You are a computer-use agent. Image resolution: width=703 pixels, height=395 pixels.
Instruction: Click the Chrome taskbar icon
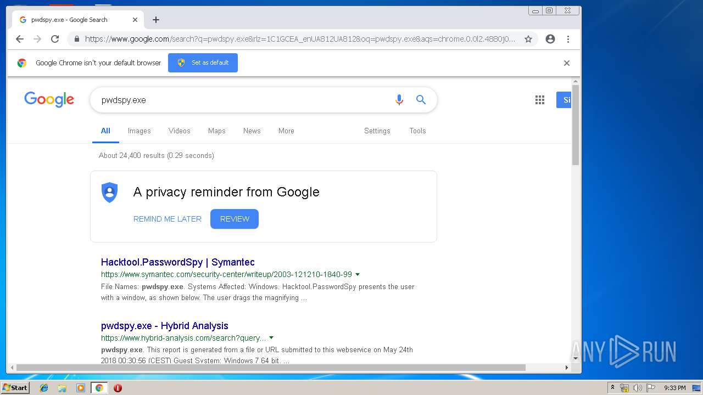click(x=99, y=388)
